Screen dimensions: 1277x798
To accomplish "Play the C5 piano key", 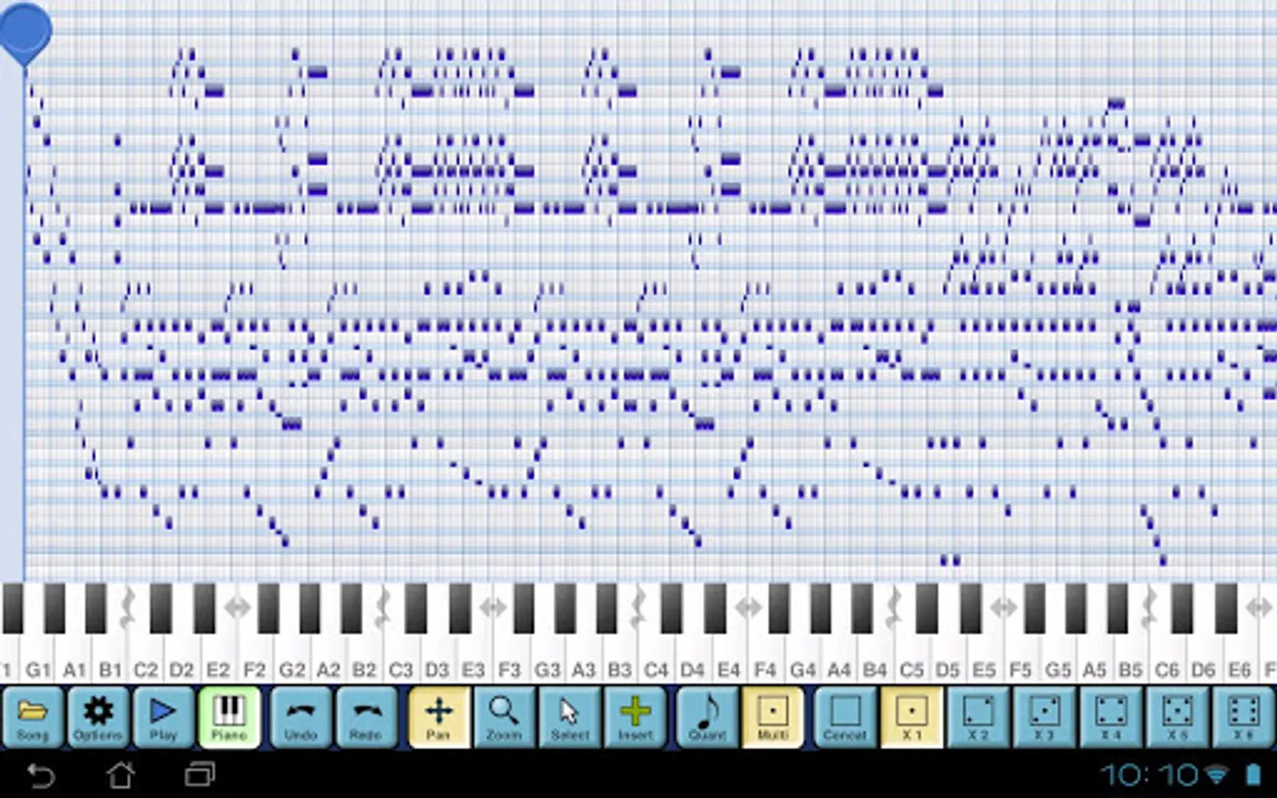I will (912, 656).
